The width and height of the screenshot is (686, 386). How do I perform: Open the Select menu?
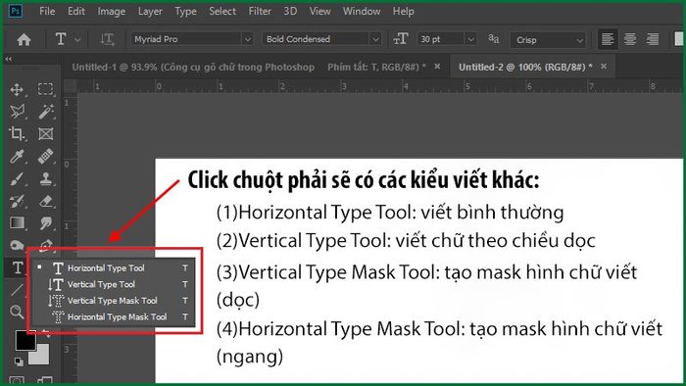pos(222,11)
